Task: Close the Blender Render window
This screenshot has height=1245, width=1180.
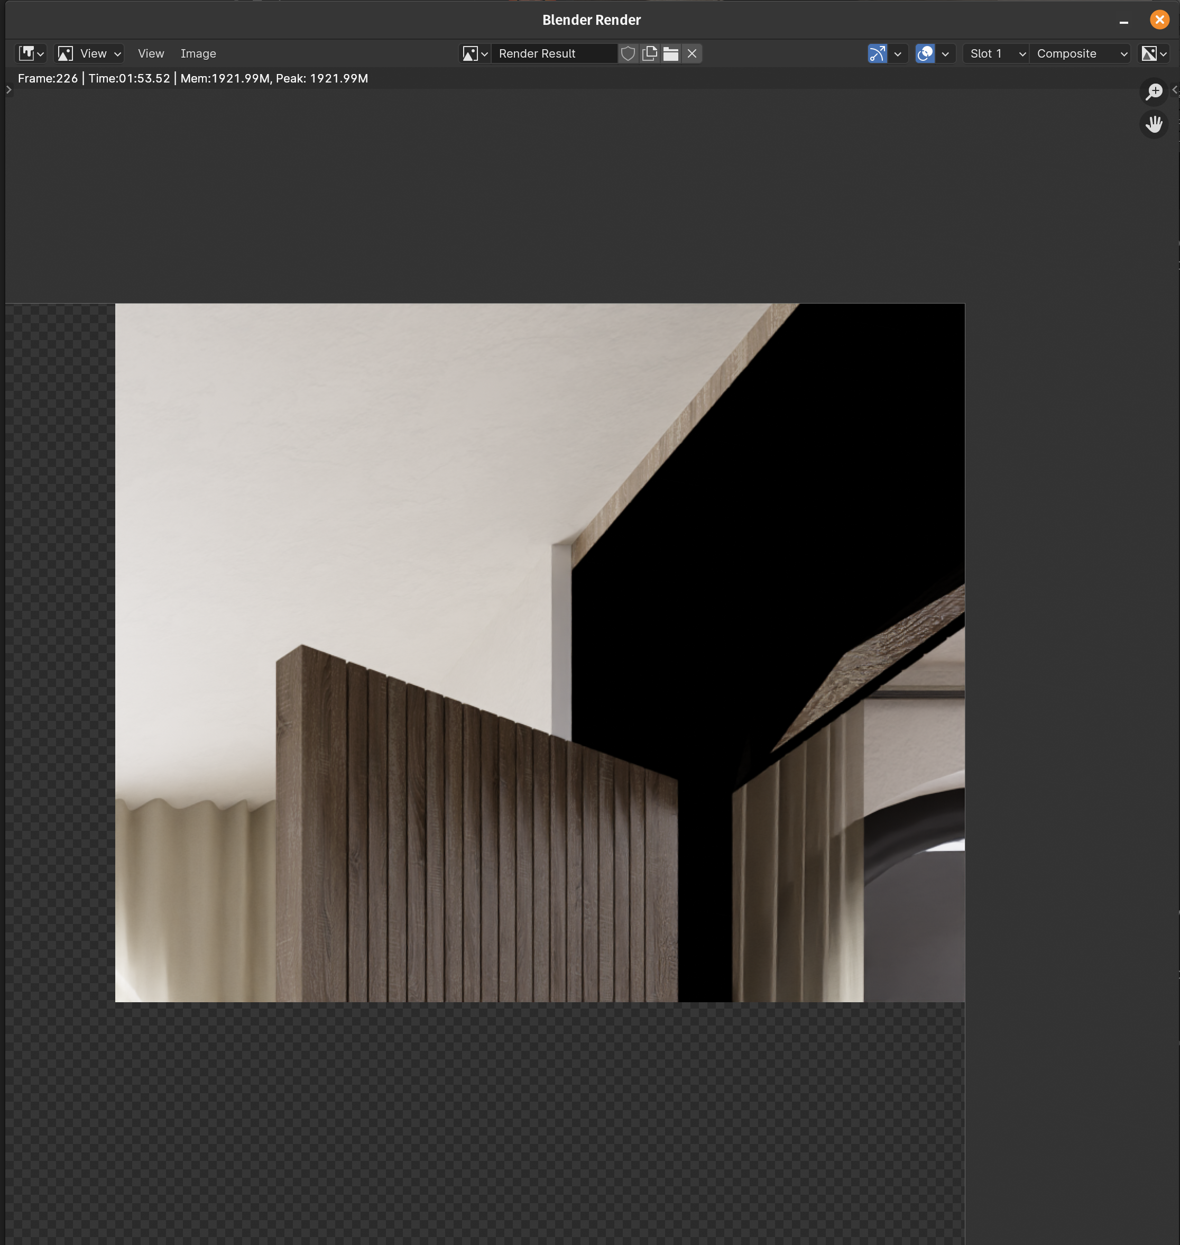Action: click(x=1159, y=20)
